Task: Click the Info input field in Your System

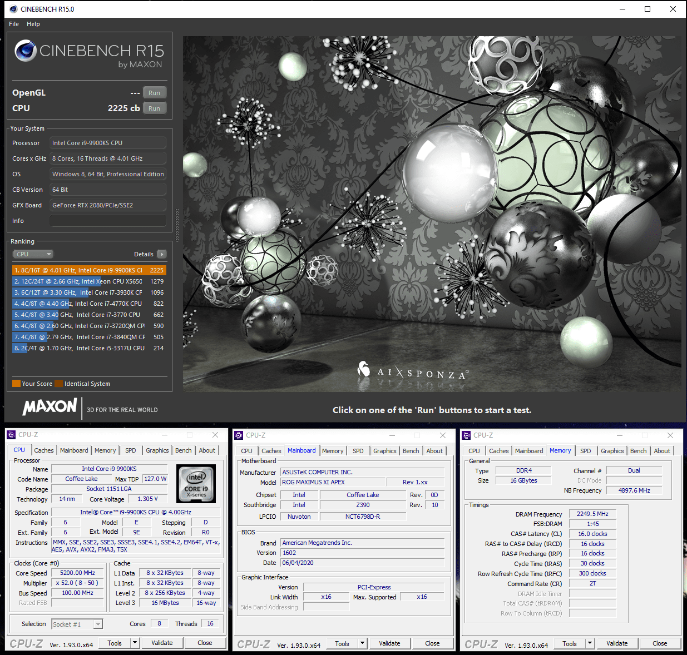Action: tap(108, 221)
